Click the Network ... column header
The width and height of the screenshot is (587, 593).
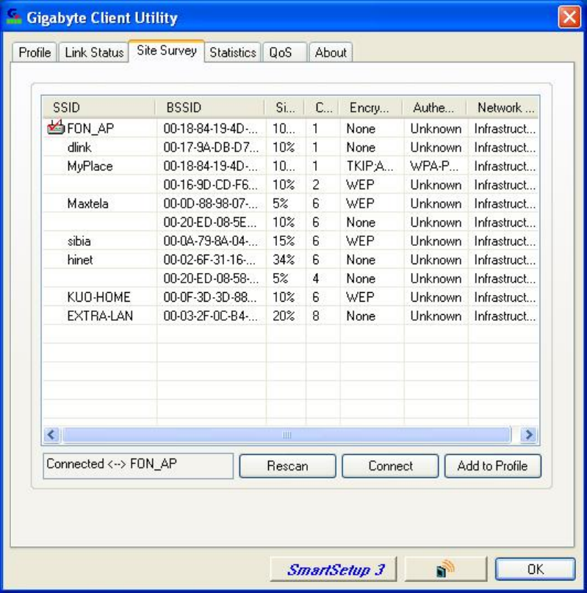coord(503,107)
